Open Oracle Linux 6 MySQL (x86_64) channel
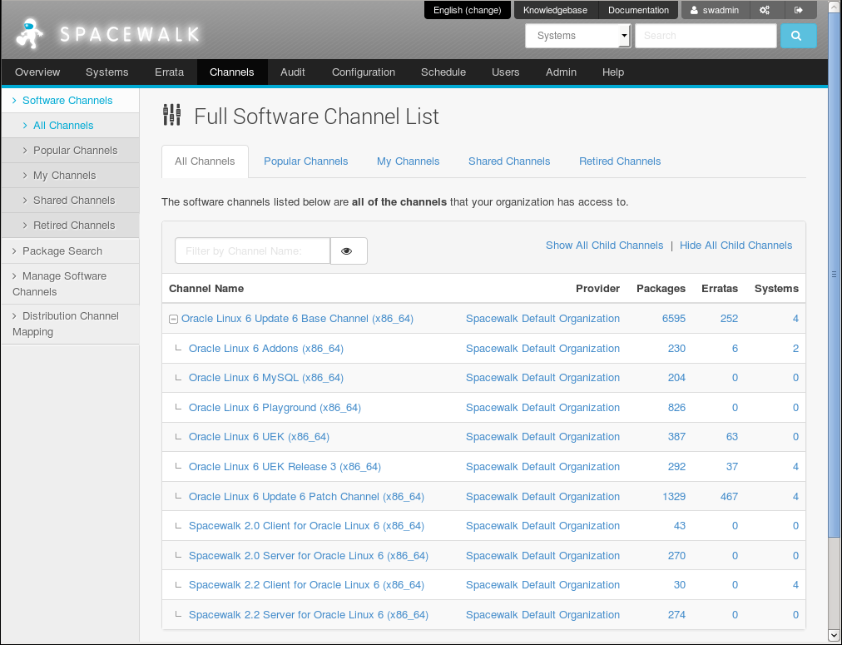This screenshot has height=645, width=842. 265,378
